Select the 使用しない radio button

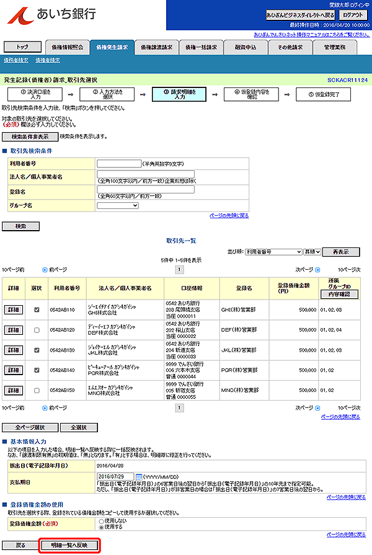102,522
